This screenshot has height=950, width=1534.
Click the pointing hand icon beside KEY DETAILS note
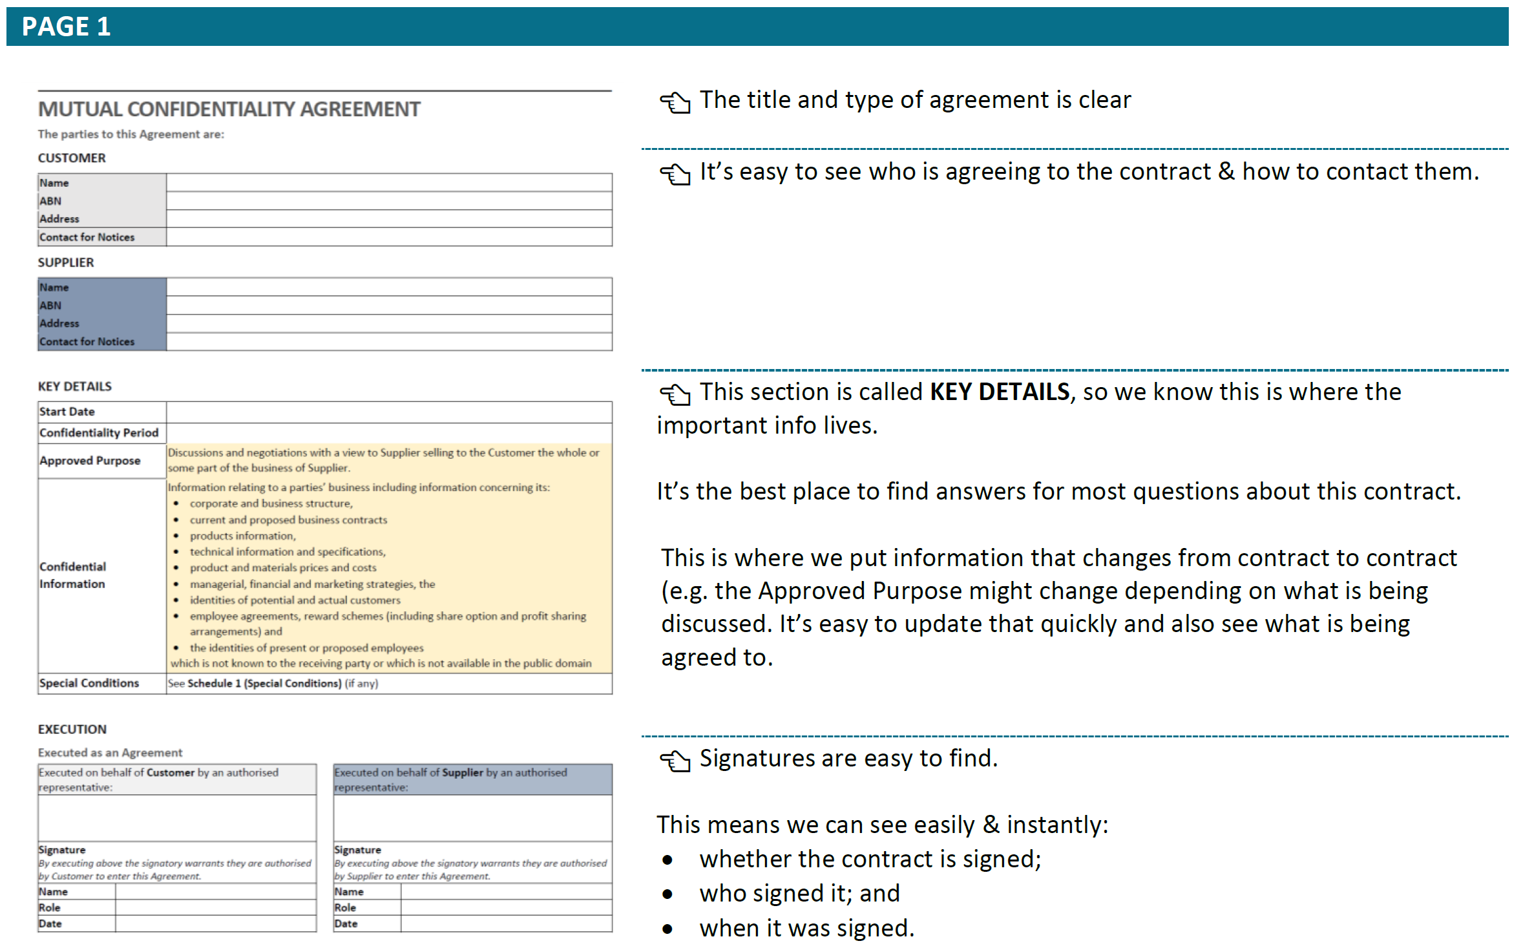675,394
